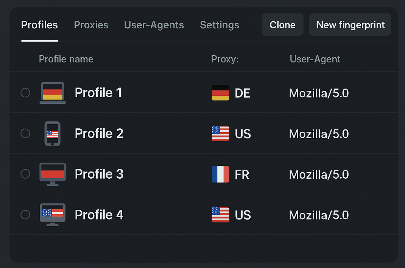Click the German flag proxy icon

(x=220, y=93)
